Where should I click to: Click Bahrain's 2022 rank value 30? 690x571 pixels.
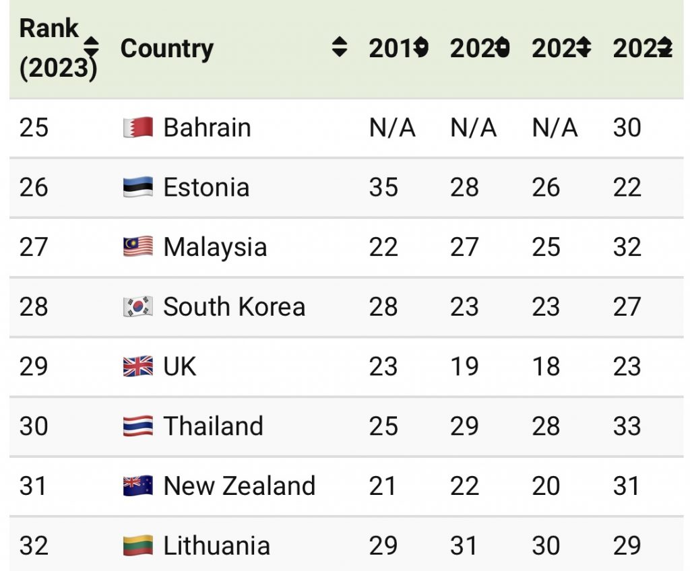point(627,127)
